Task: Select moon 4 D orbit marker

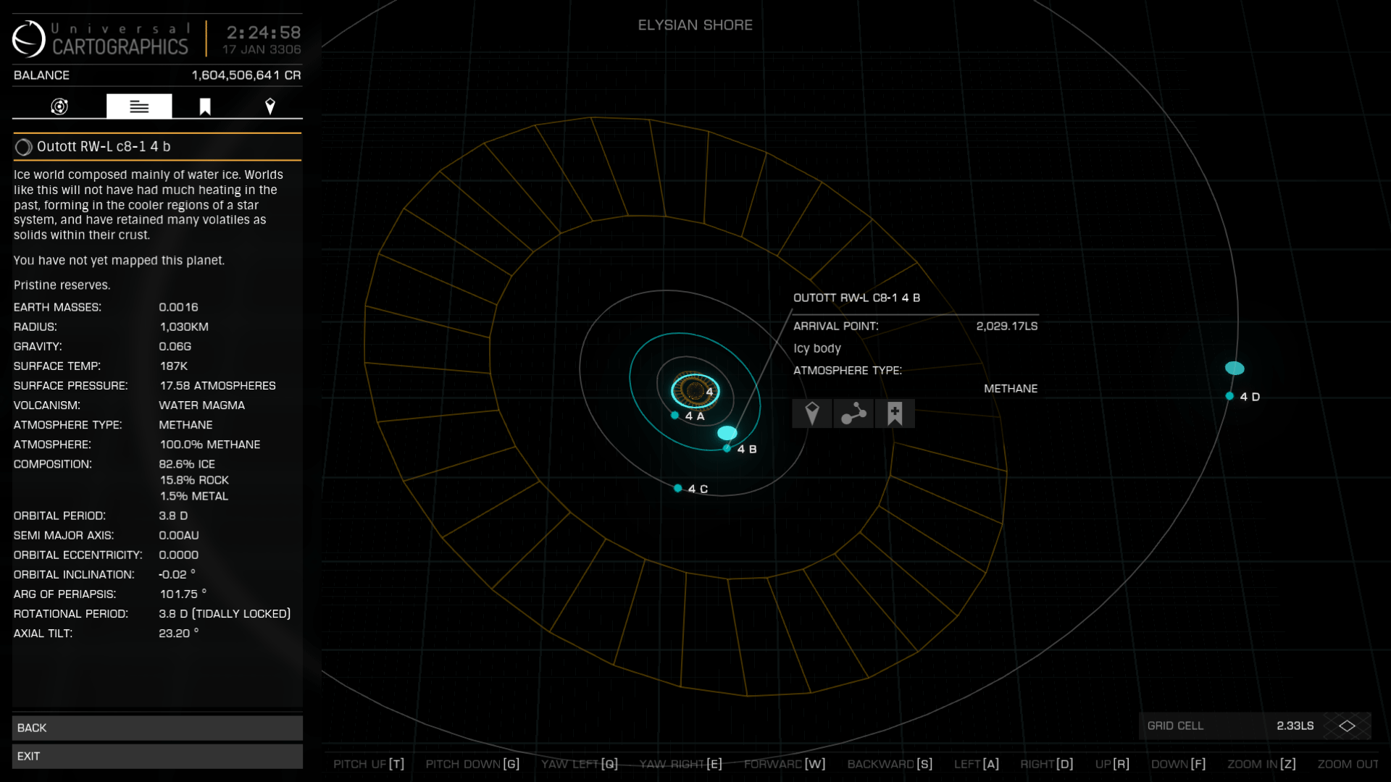Action: pyautogui.click(x=1229, y=396)
